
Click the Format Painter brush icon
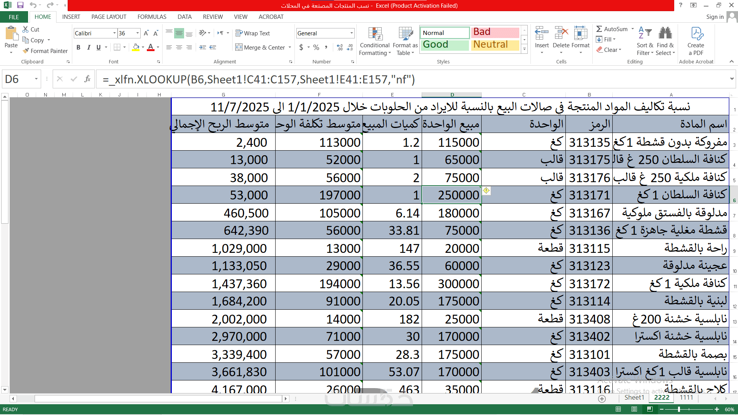click(x=26, y=51)
